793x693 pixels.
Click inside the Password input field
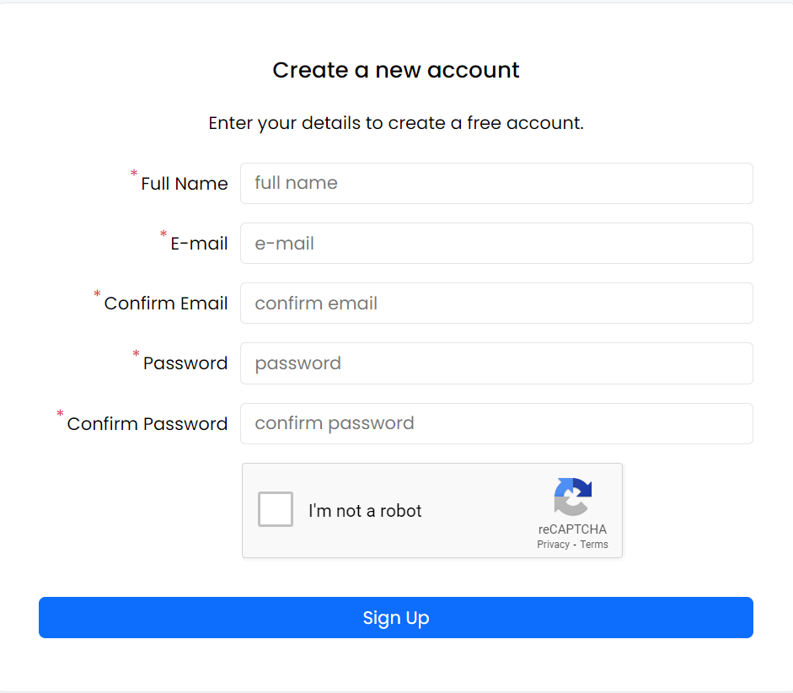[496, 363]
